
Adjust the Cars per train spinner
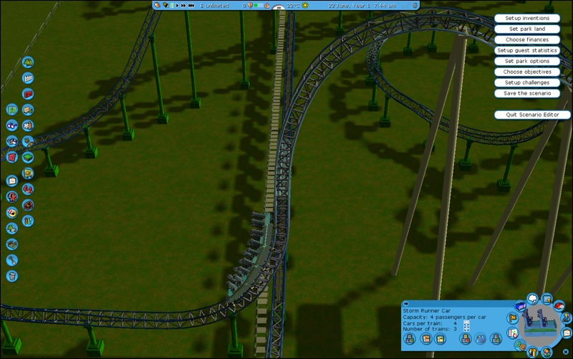pyautogui.click(x=466, y=323)
